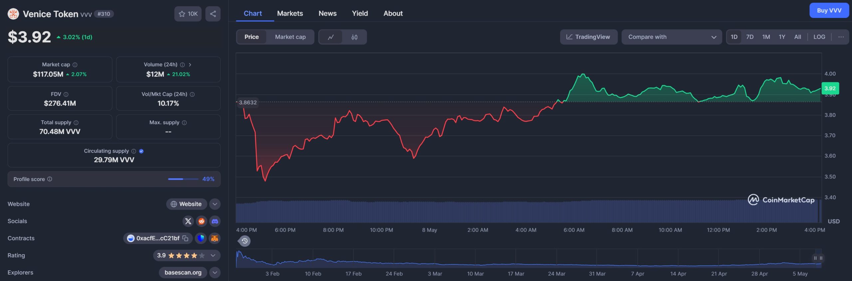Click the Profile score progress bar

[x=183, y=179]
